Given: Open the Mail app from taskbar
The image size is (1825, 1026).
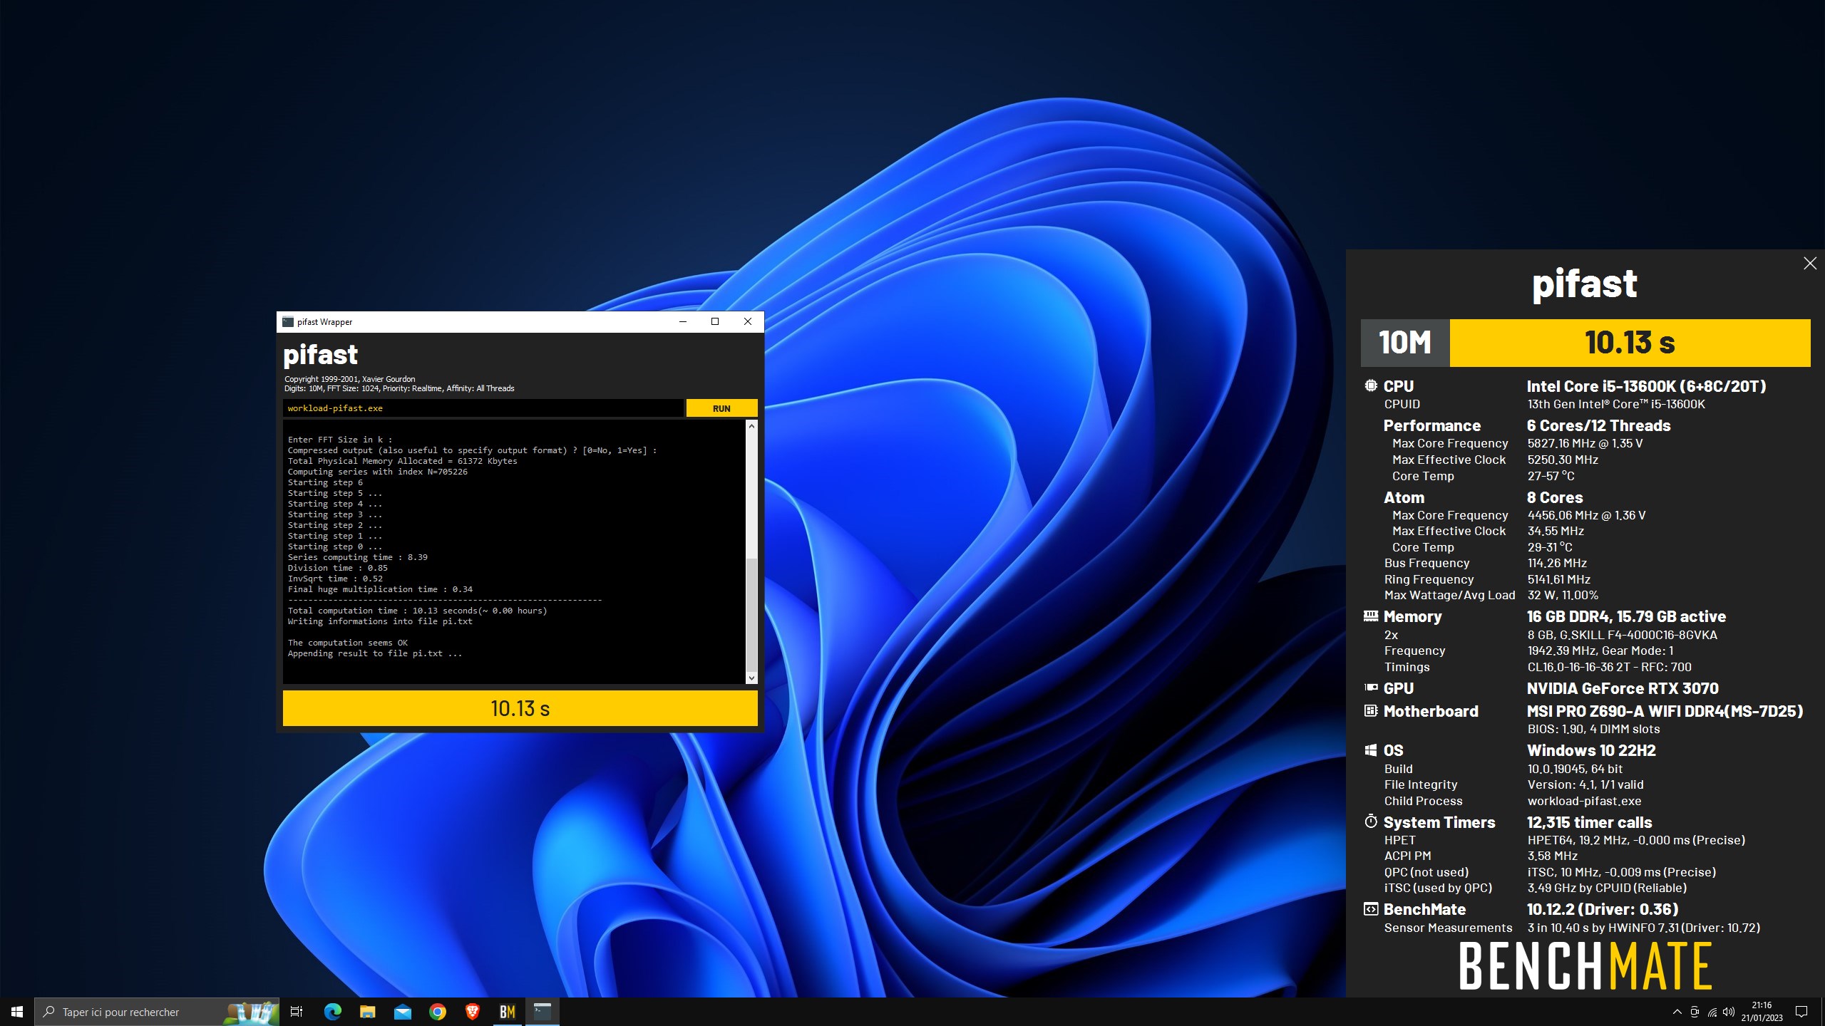Looking at the screenshot, I should [x=402, y=1012].
